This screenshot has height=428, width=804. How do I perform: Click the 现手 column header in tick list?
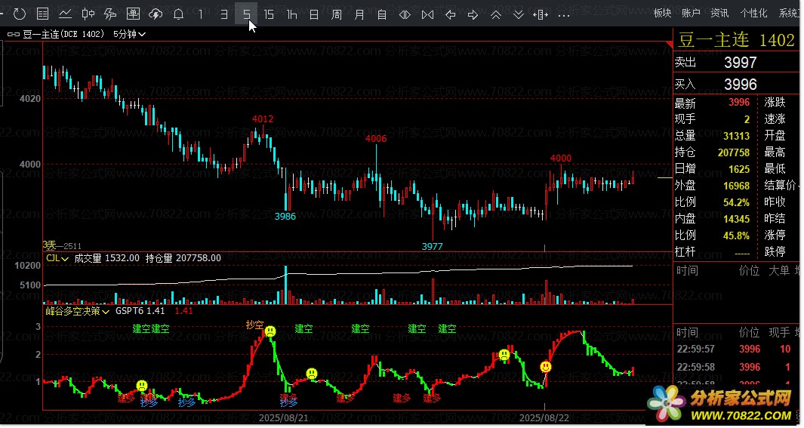[x=779, y=333]
